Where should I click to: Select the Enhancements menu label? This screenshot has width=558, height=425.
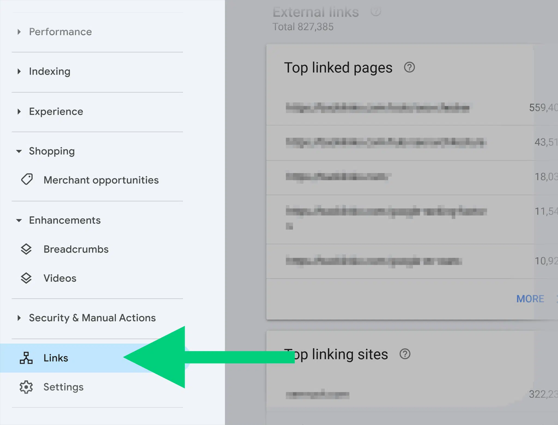[65, 220]
